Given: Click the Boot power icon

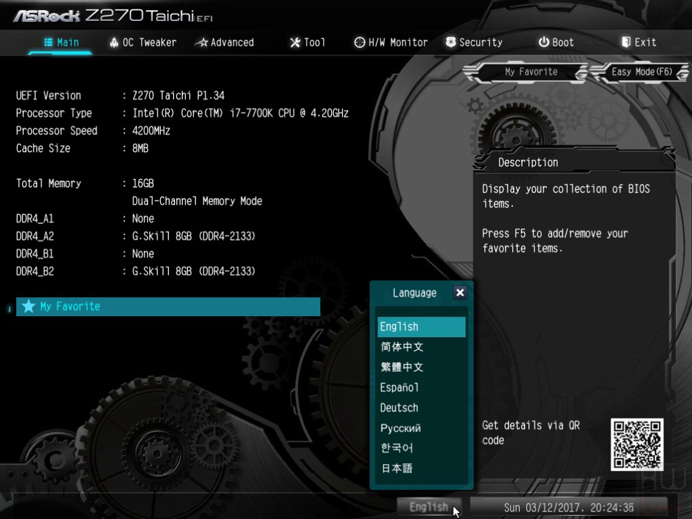Looking at the screenshot, I should [543, 42].
